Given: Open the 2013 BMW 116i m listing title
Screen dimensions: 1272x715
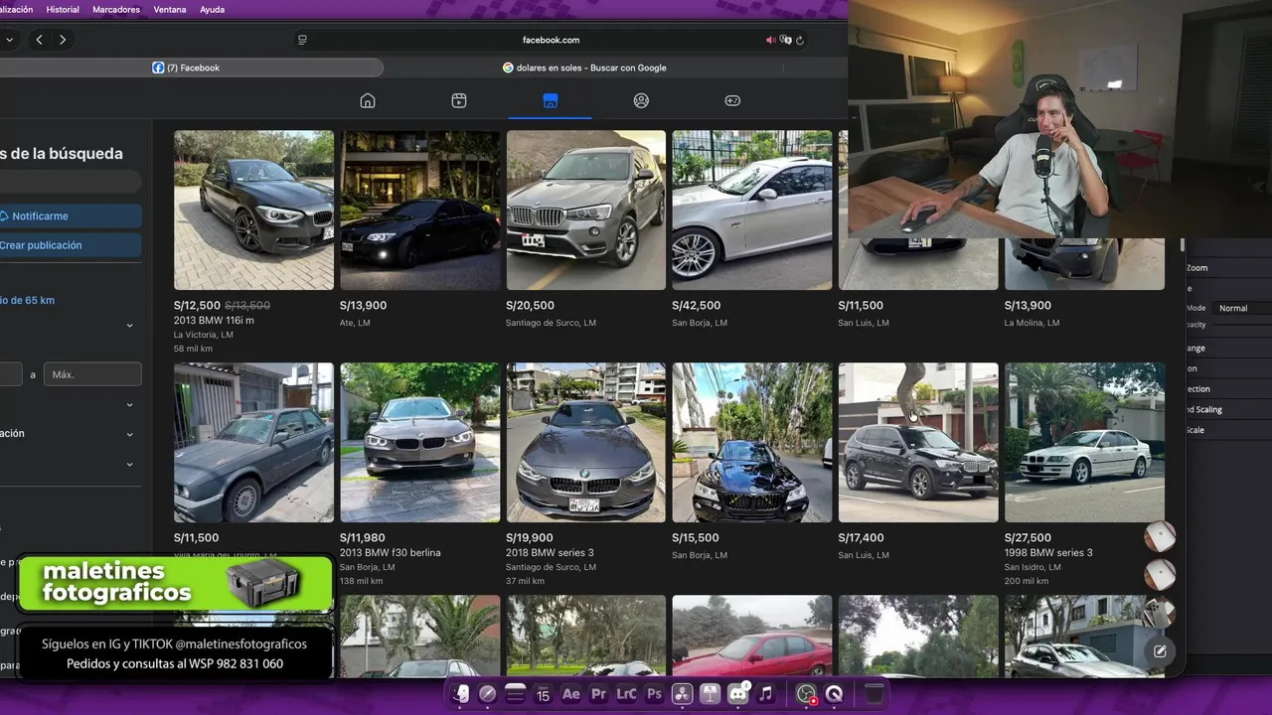Looking at the screenshot, I should (214, 320).
